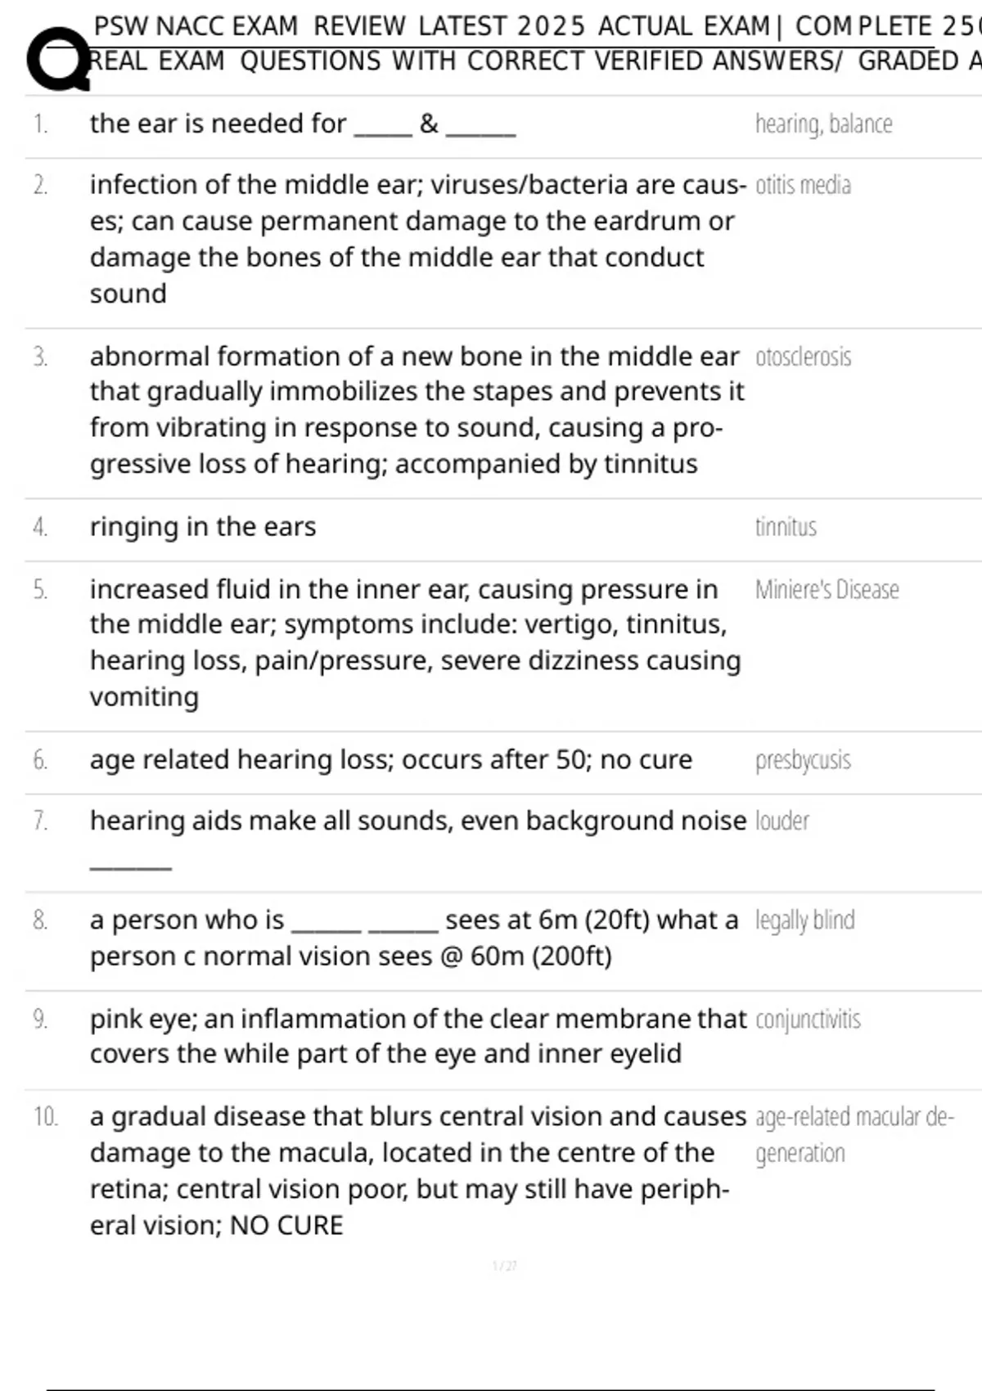Click the hearing aids background noise question
Viewport: 982px width, 1391px height.
[x=417, y=821]
